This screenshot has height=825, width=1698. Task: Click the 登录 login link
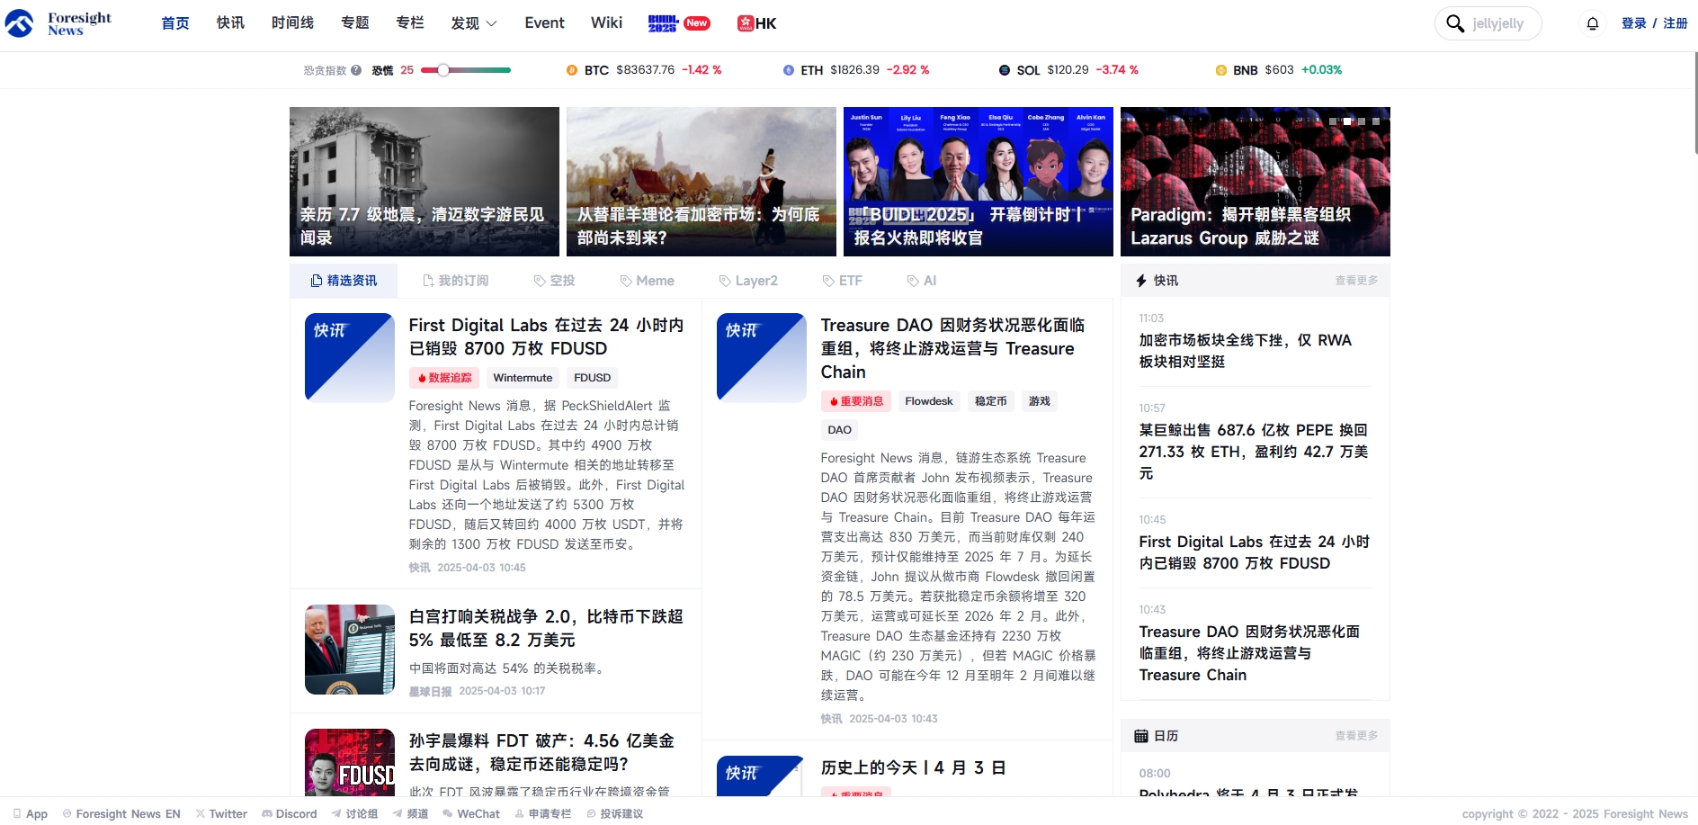click(x=1633, y=23)
